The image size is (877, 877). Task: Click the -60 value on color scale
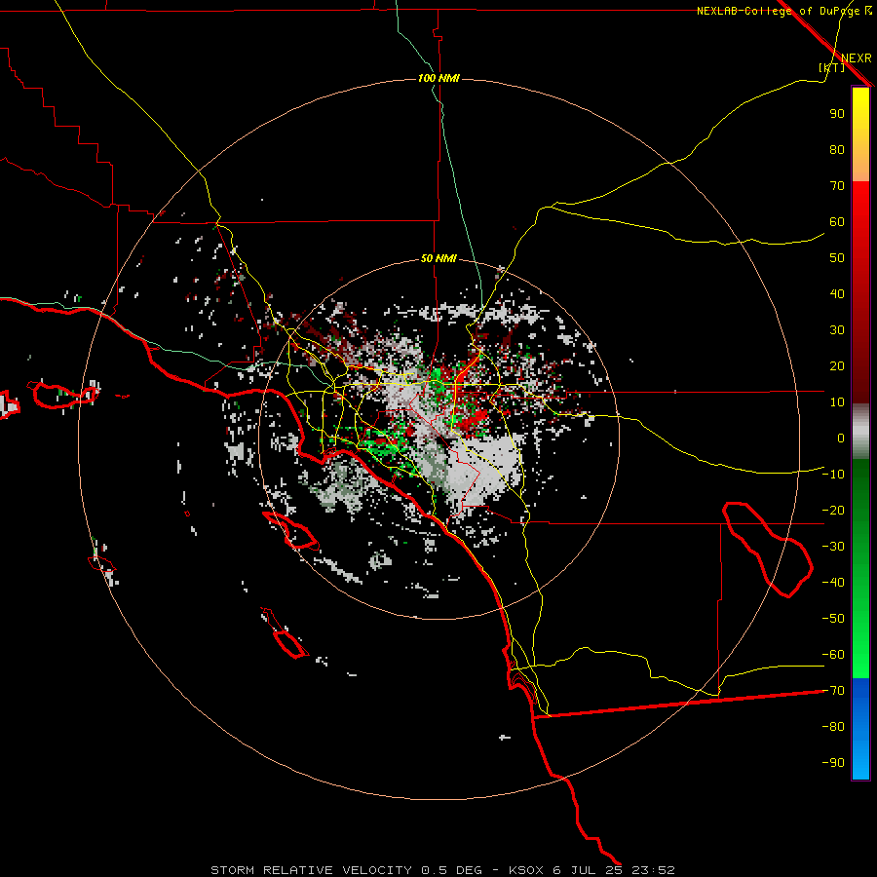pyautogui.click(x=833, y=655)
